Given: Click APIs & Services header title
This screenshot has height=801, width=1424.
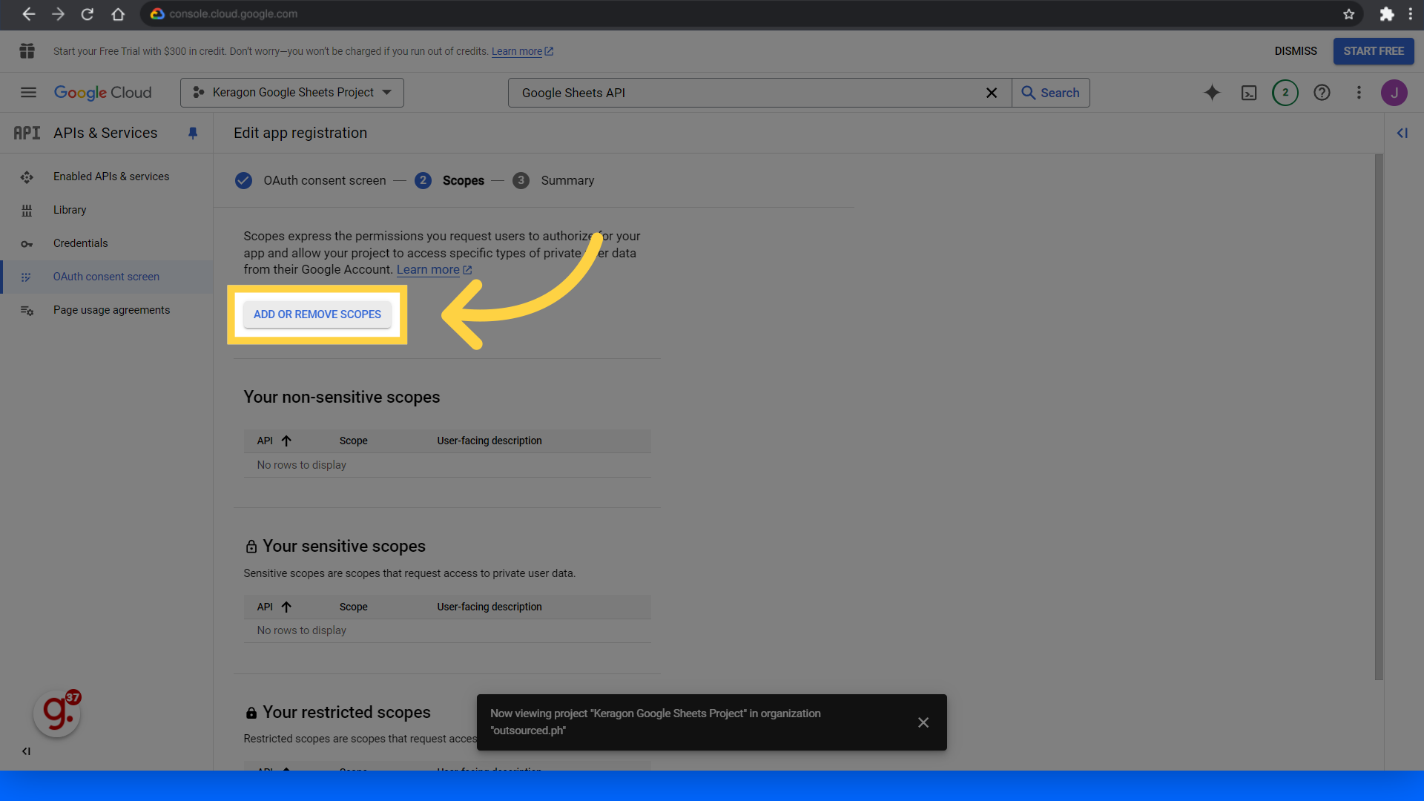Looking at the screenshot, I should 105,133.
